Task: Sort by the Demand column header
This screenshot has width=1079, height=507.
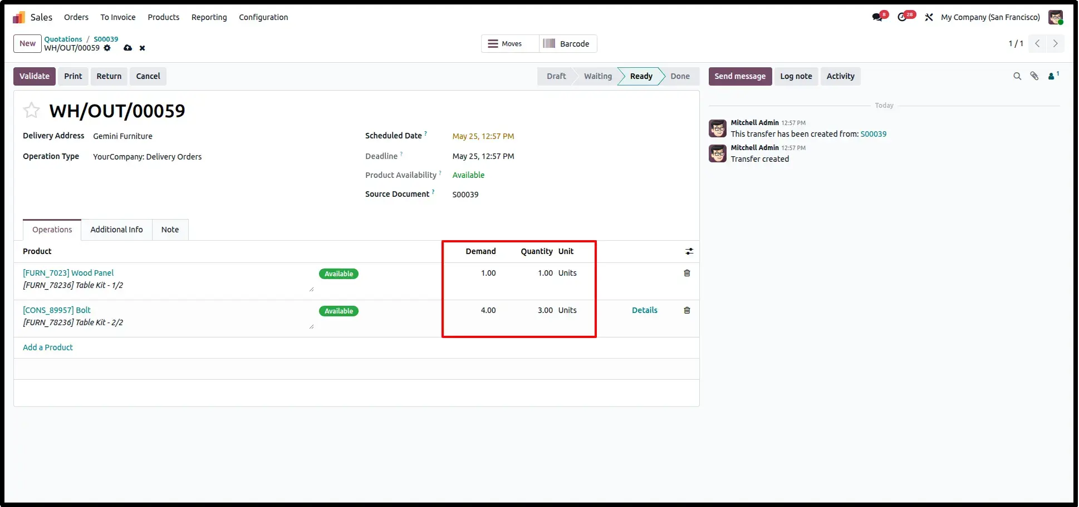Action: [x=481, y=251]
